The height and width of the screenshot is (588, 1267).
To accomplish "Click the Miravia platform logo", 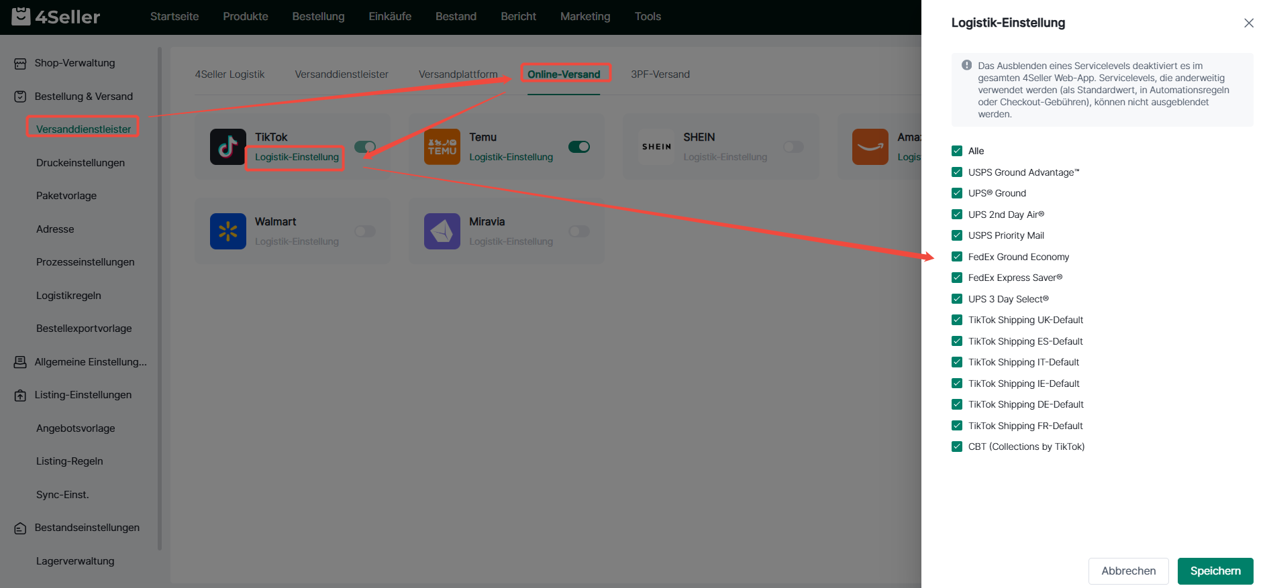I will point(442,231).
